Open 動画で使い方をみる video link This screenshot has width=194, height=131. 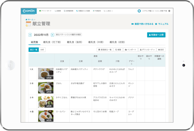[142, 24]
